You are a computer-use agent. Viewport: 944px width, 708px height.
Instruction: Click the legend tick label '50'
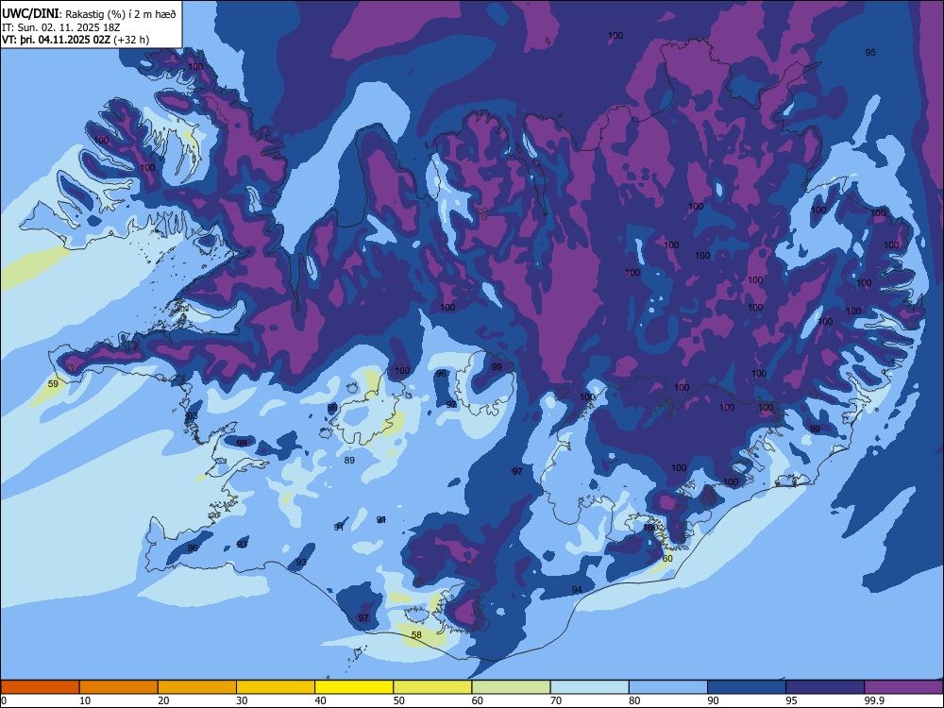[x=399, y=700]
